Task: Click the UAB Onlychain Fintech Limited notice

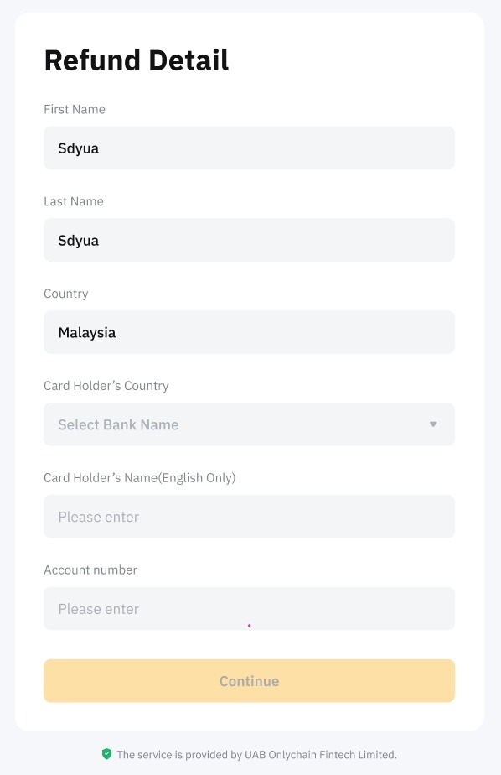Action: coord(256,755)
